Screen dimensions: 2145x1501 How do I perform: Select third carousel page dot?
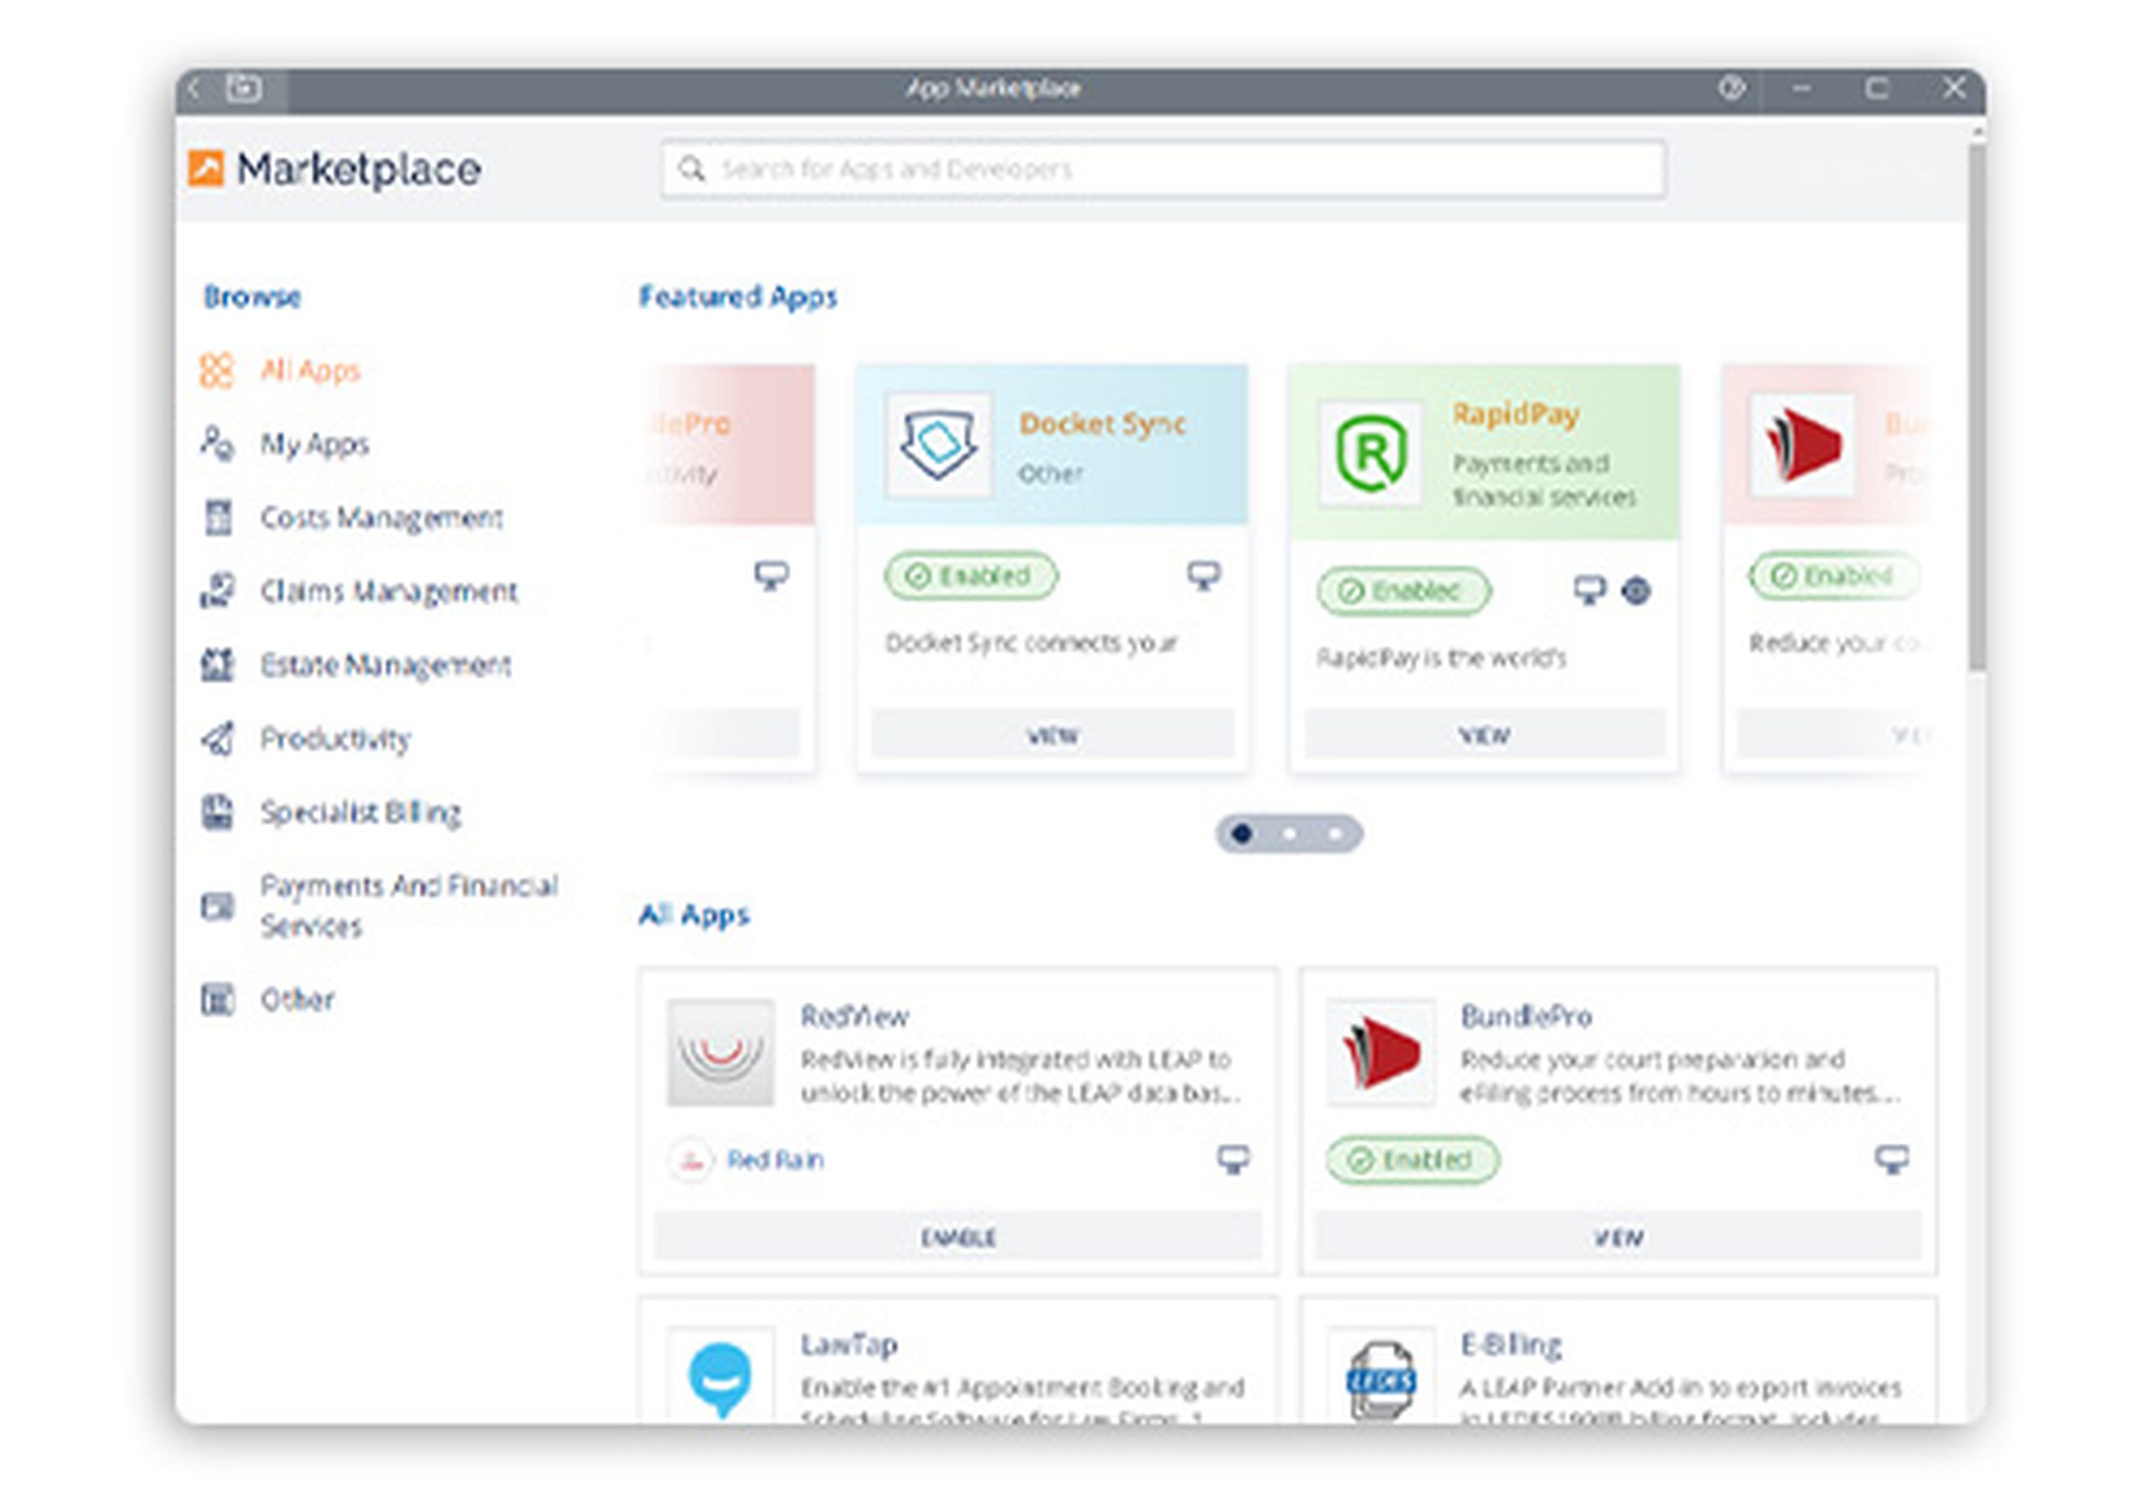click(1336, 833)
